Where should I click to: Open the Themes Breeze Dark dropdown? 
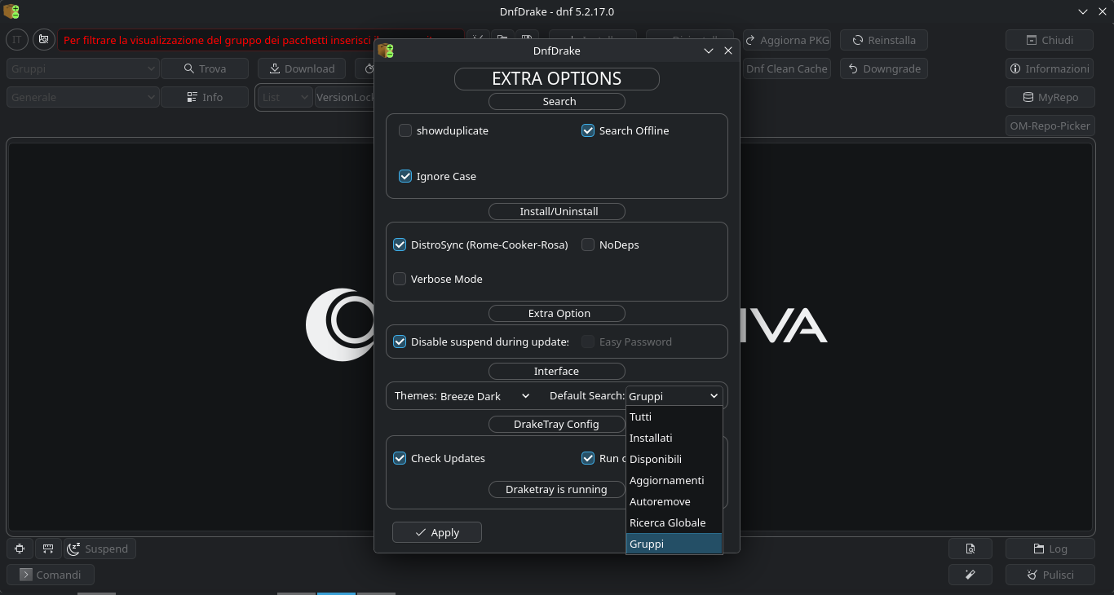tap(485, 396)
